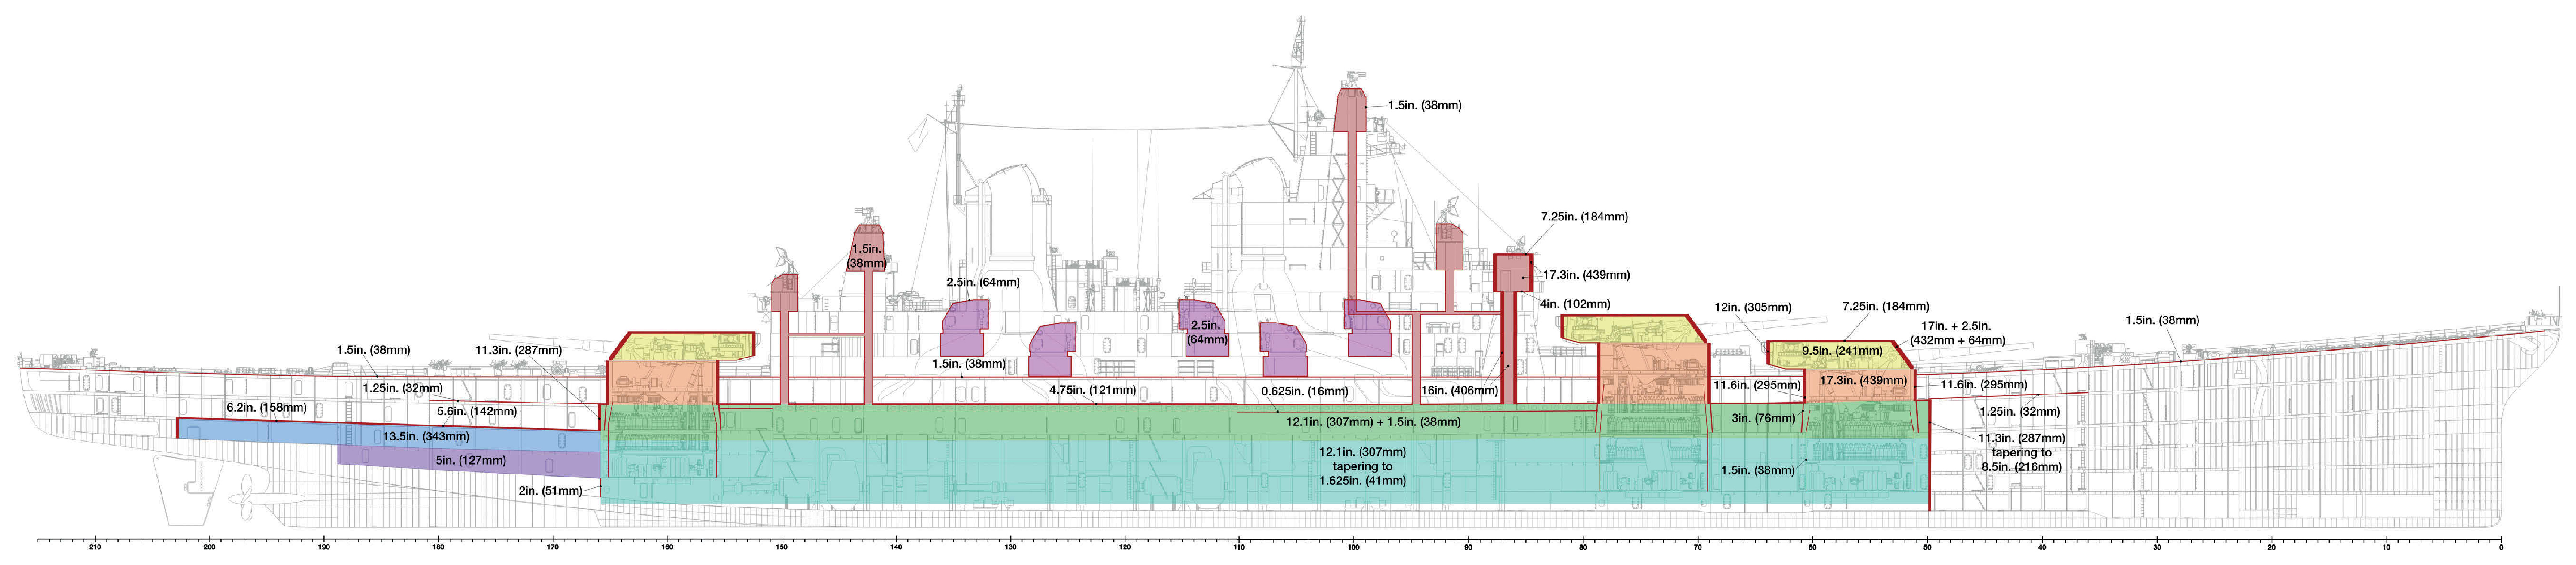Select the 5in. (127mm) purple armor label
2576x565 pixels.
tap(471, 460)
